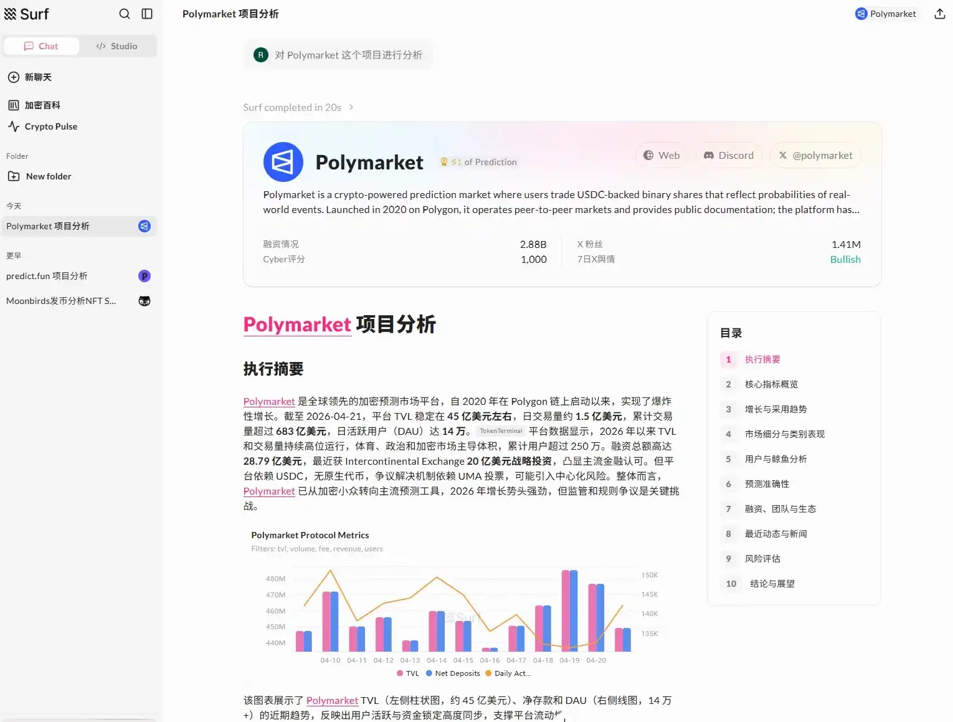The height and width of the screenshot is (722, 953).
Task: Jump to 结论与展望 section
Action: [x=772, y=584]
